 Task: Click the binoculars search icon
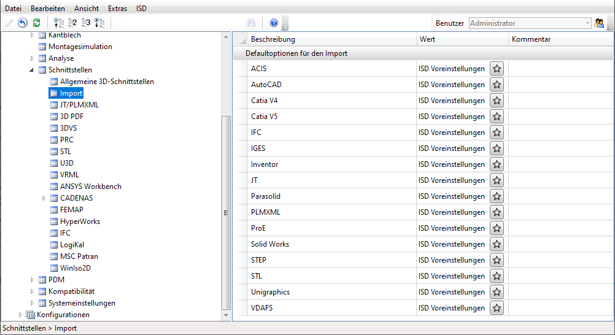(x=250, y=23)
